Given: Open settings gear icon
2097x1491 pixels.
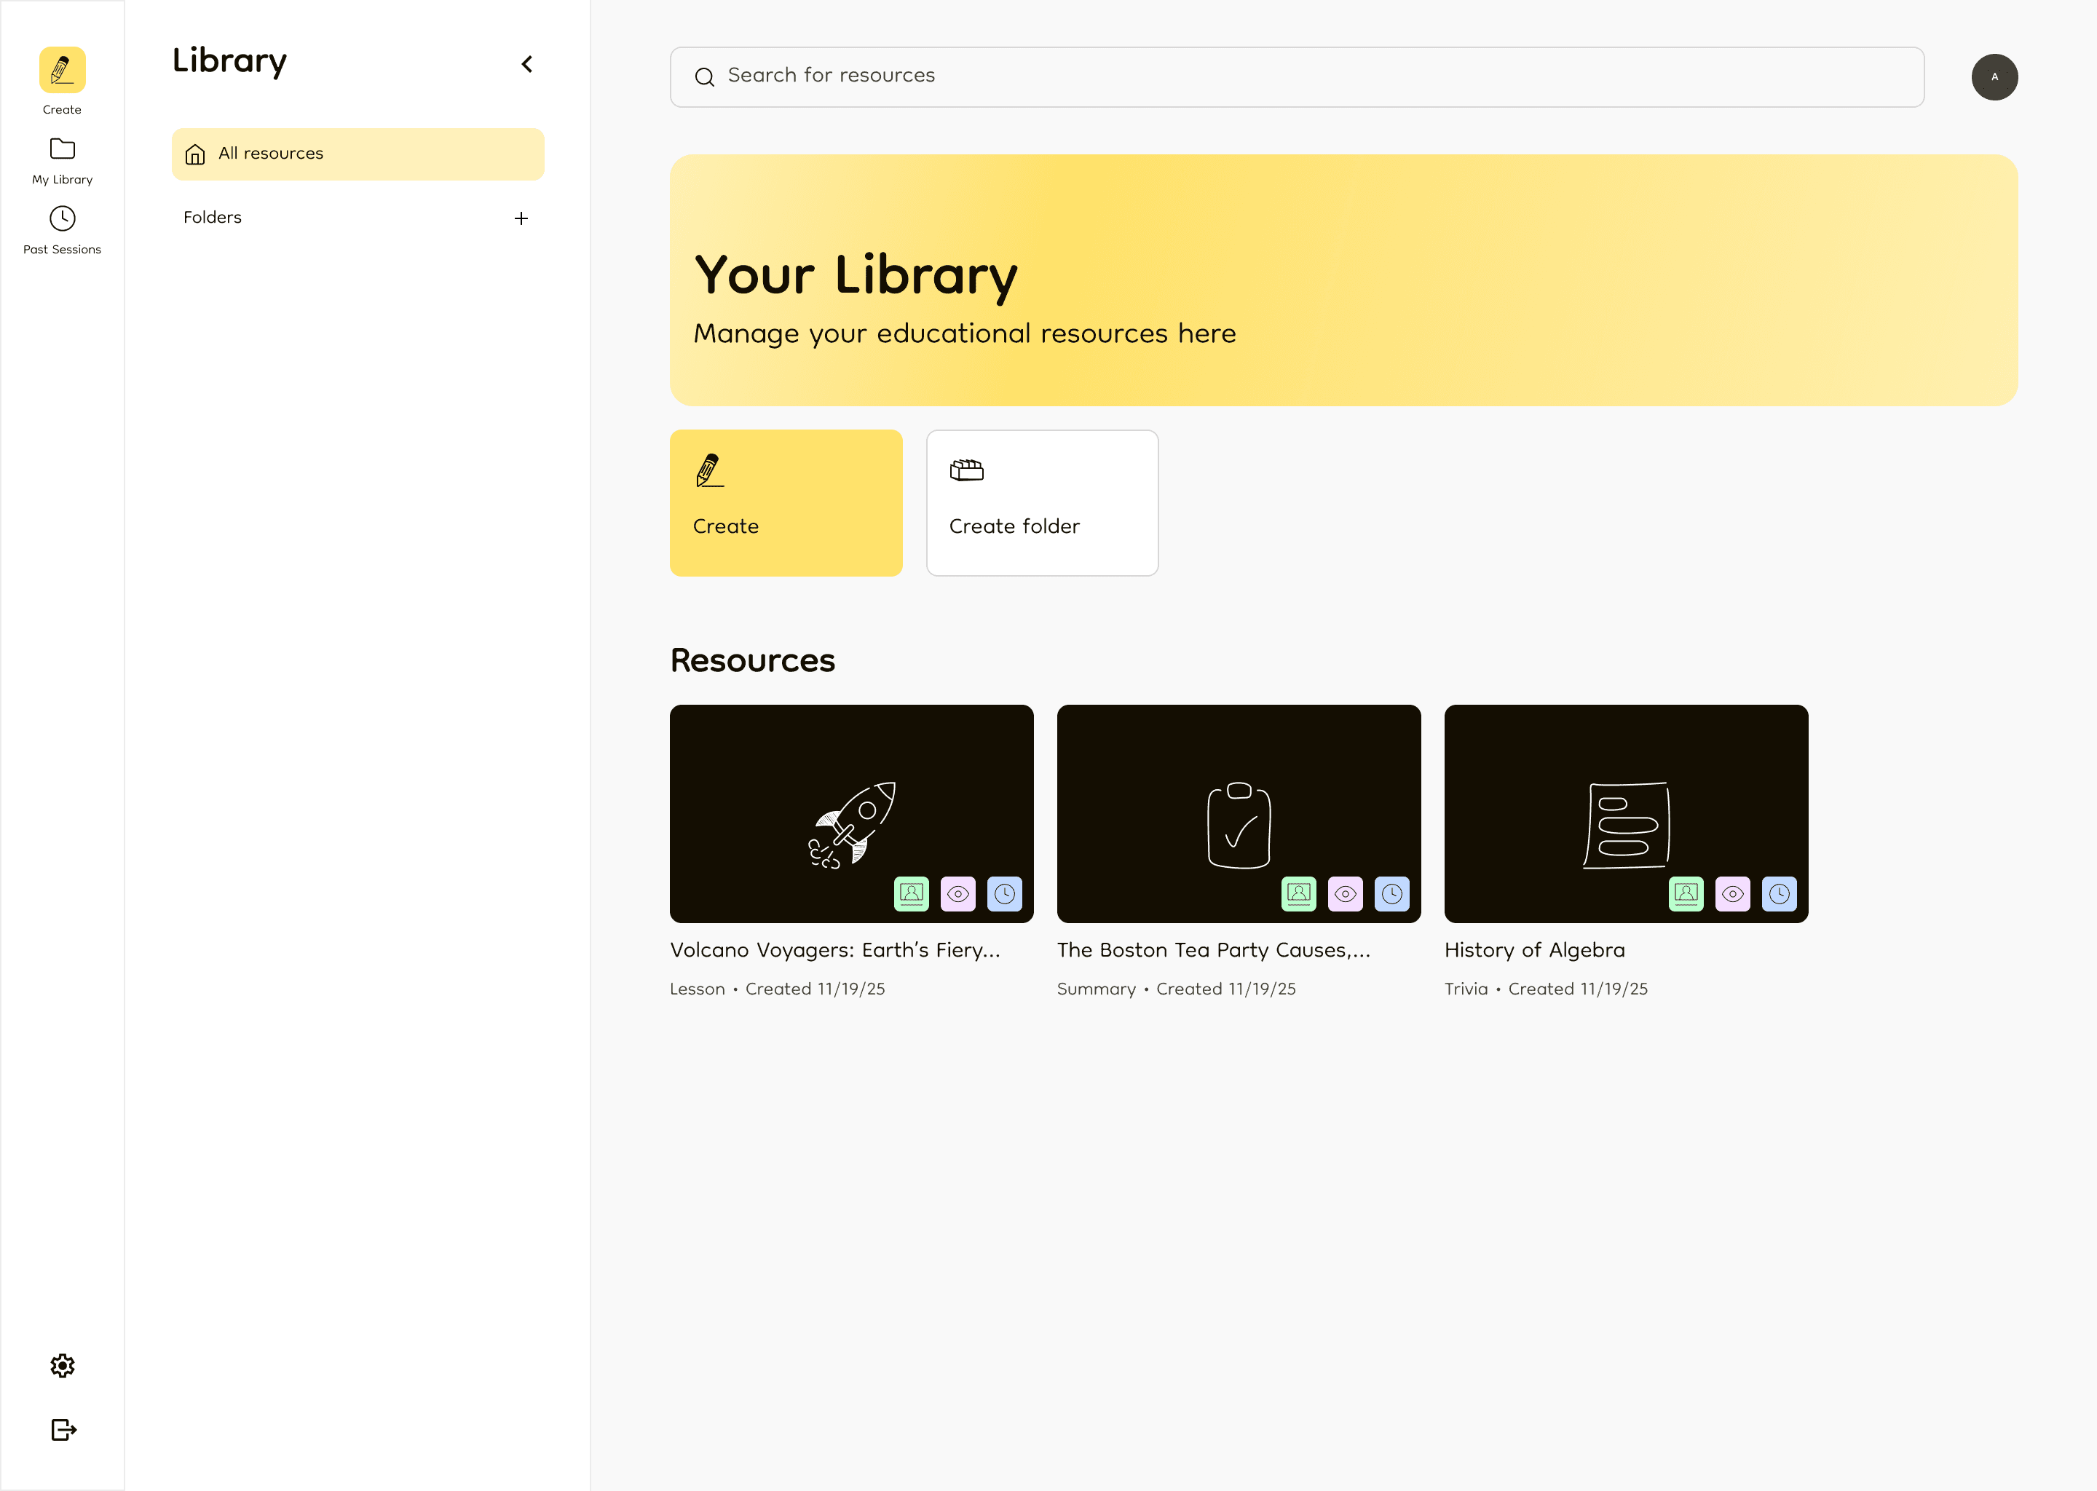Looking at the screenshot, I should pyautogui.click(x=61, y=1365).
